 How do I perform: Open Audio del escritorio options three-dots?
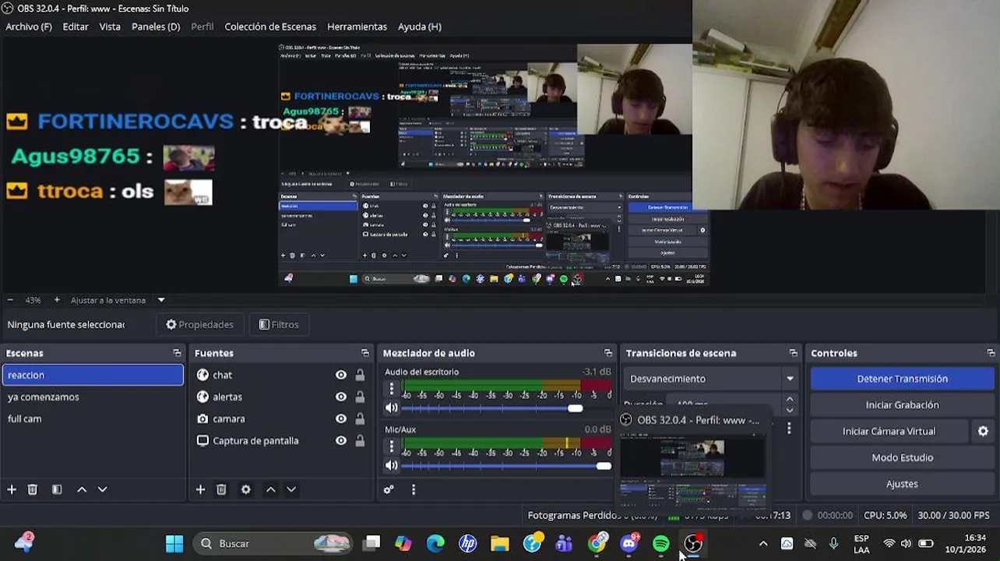392,389
